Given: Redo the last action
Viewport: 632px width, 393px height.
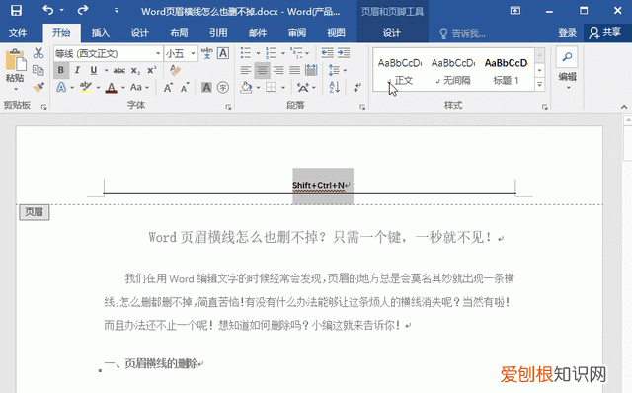Looking at the screenshot, I should [x=83, y=10].
